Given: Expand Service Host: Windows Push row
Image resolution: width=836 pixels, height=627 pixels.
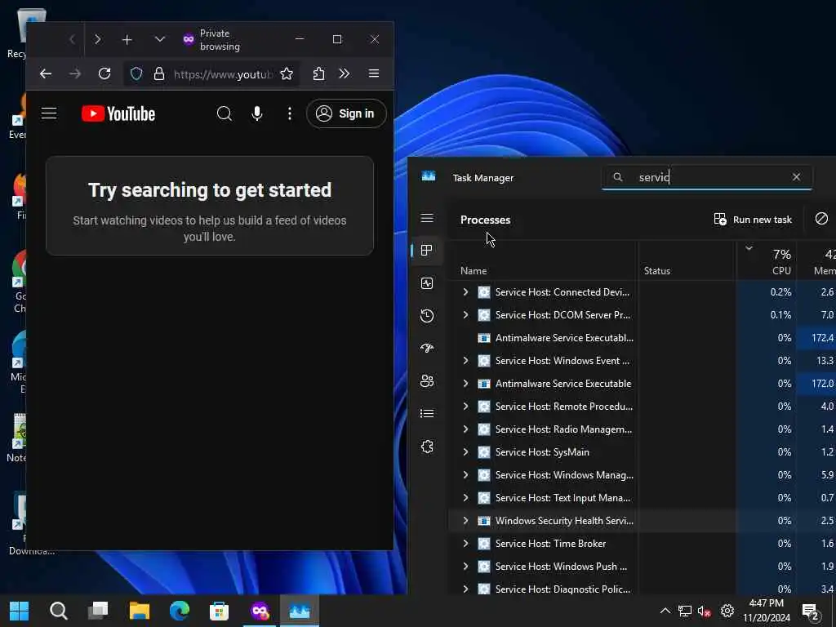Looking at the screenshot, I should coord(465,567).
